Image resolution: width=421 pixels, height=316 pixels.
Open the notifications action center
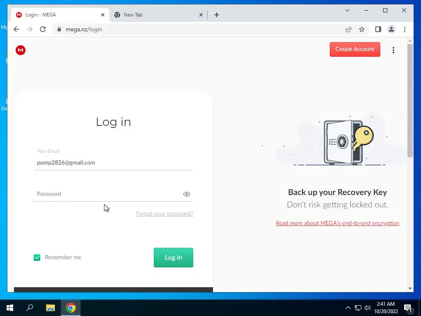pos(408,308)
